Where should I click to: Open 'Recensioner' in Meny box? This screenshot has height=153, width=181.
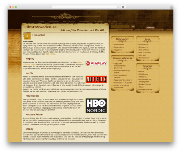click(x=144, y=58)
